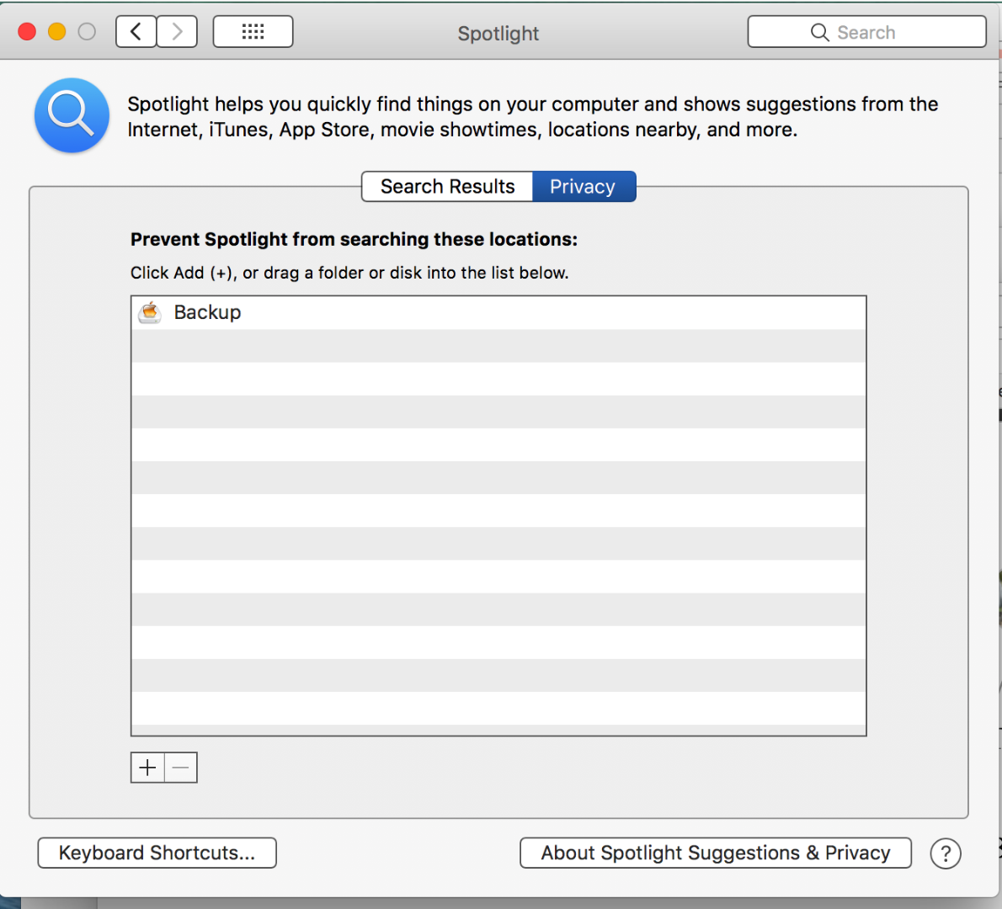Go forward with the right arrow button

177,31
